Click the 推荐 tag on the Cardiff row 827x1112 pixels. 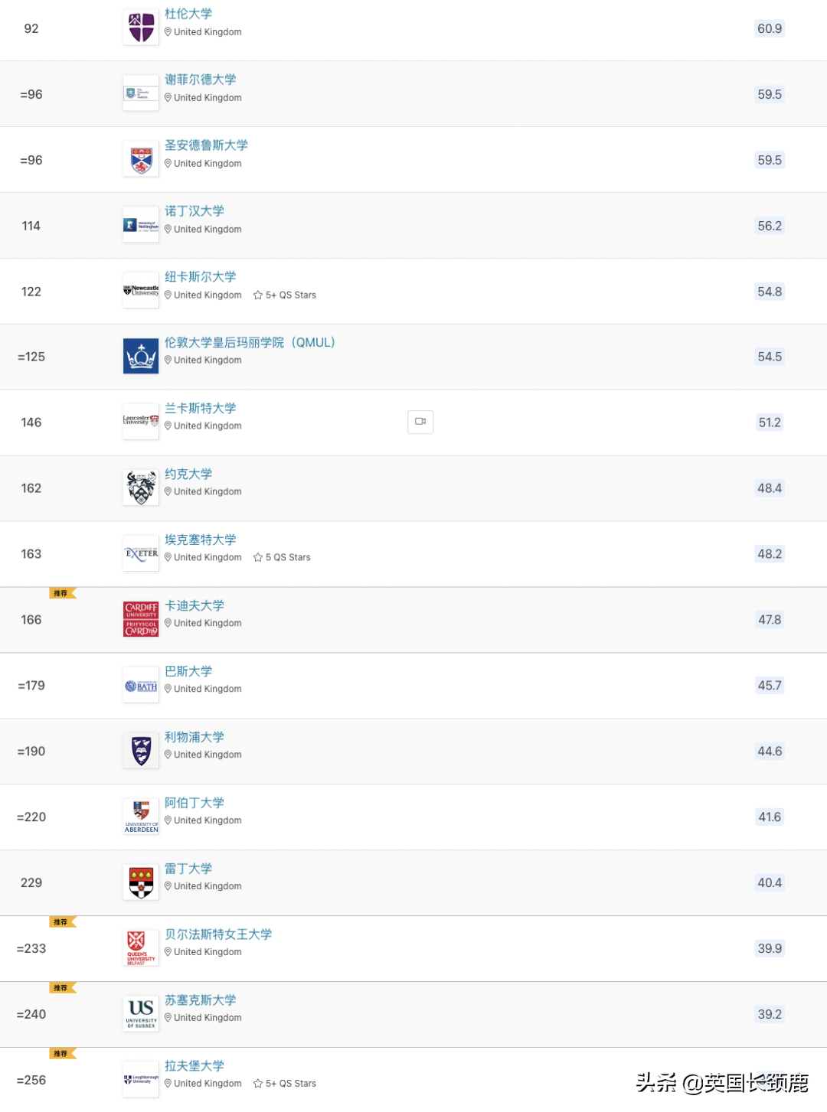click(61, 593)
